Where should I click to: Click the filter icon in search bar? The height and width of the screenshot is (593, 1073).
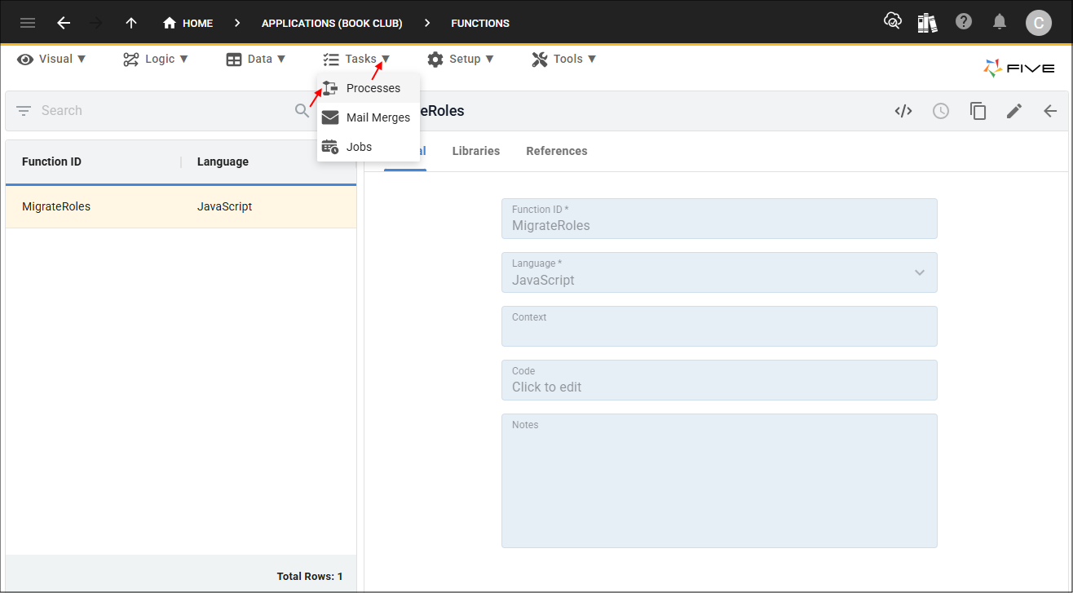pos(23,110)
